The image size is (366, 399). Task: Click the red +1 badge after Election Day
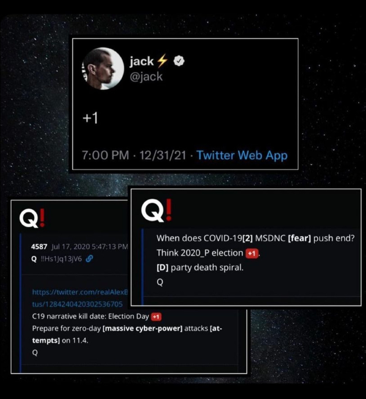coord(156,317)
